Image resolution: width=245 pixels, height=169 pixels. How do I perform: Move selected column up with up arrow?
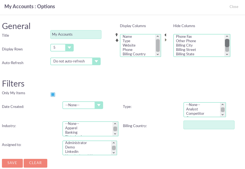(117, 35)
